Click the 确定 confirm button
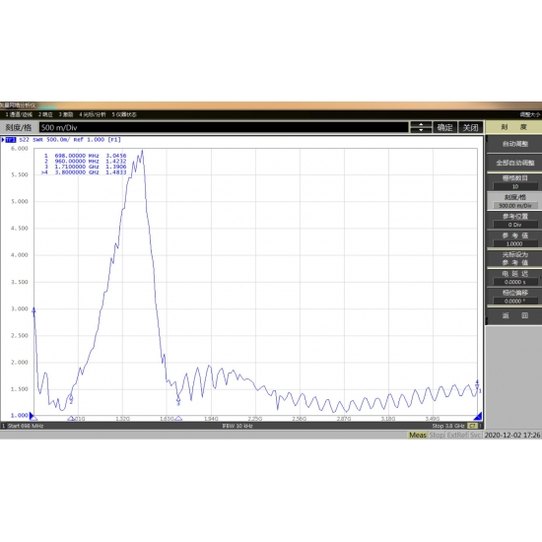The height and width of the screenshot is (542, 542). coord(444,127)
